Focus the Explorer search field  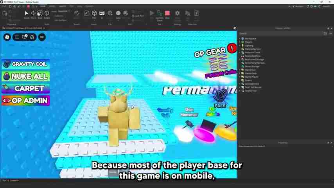(281, 34)
